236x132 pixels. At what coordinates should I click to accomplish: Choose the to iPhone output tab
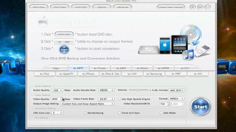point(88,74)
